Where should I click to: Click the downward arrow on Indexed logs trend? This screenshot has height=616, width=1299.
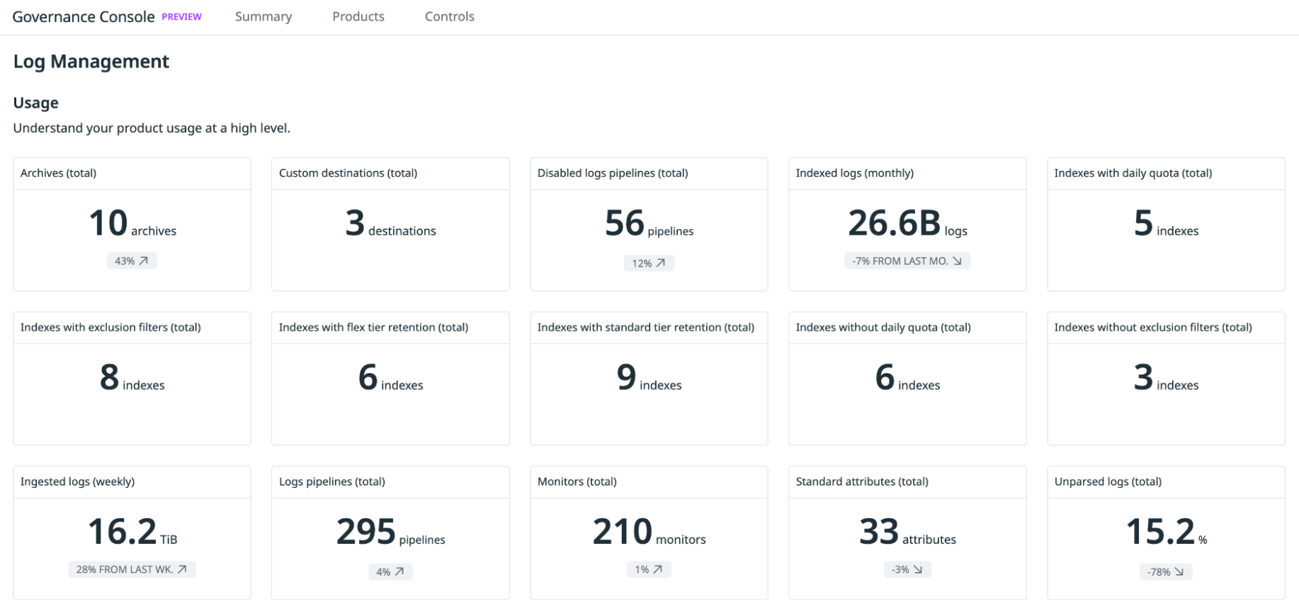click(957, 261)
